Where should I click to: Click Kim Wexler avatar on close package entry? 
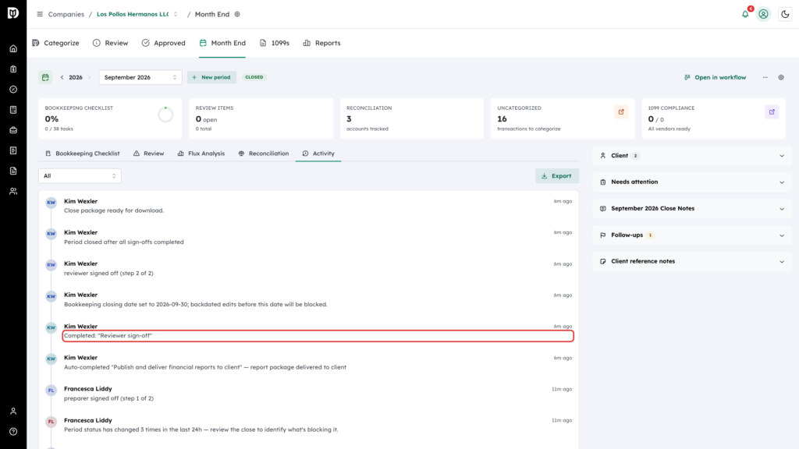tap(51, 203)
